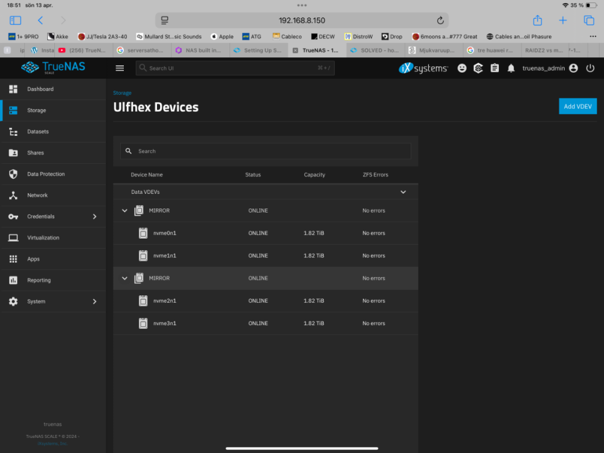Select the nvme3n1 device row
Screen dimensions: 604x453
pyautogui.click(x=266, y=323)
